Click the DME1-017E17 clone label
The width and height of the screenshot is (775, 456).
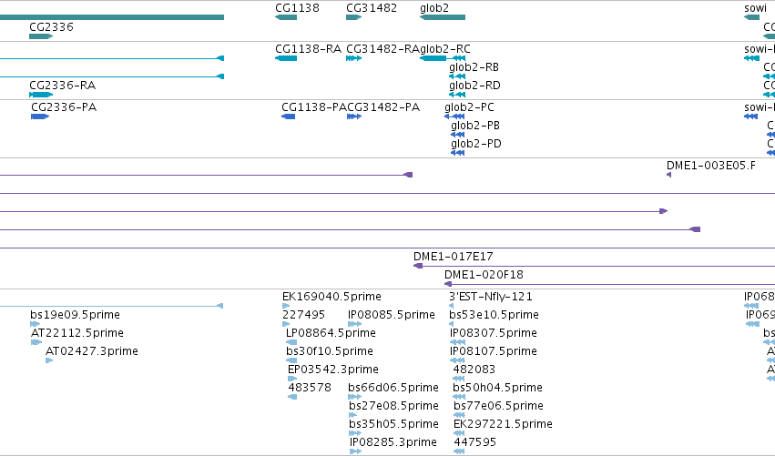(x=454, y=257)
